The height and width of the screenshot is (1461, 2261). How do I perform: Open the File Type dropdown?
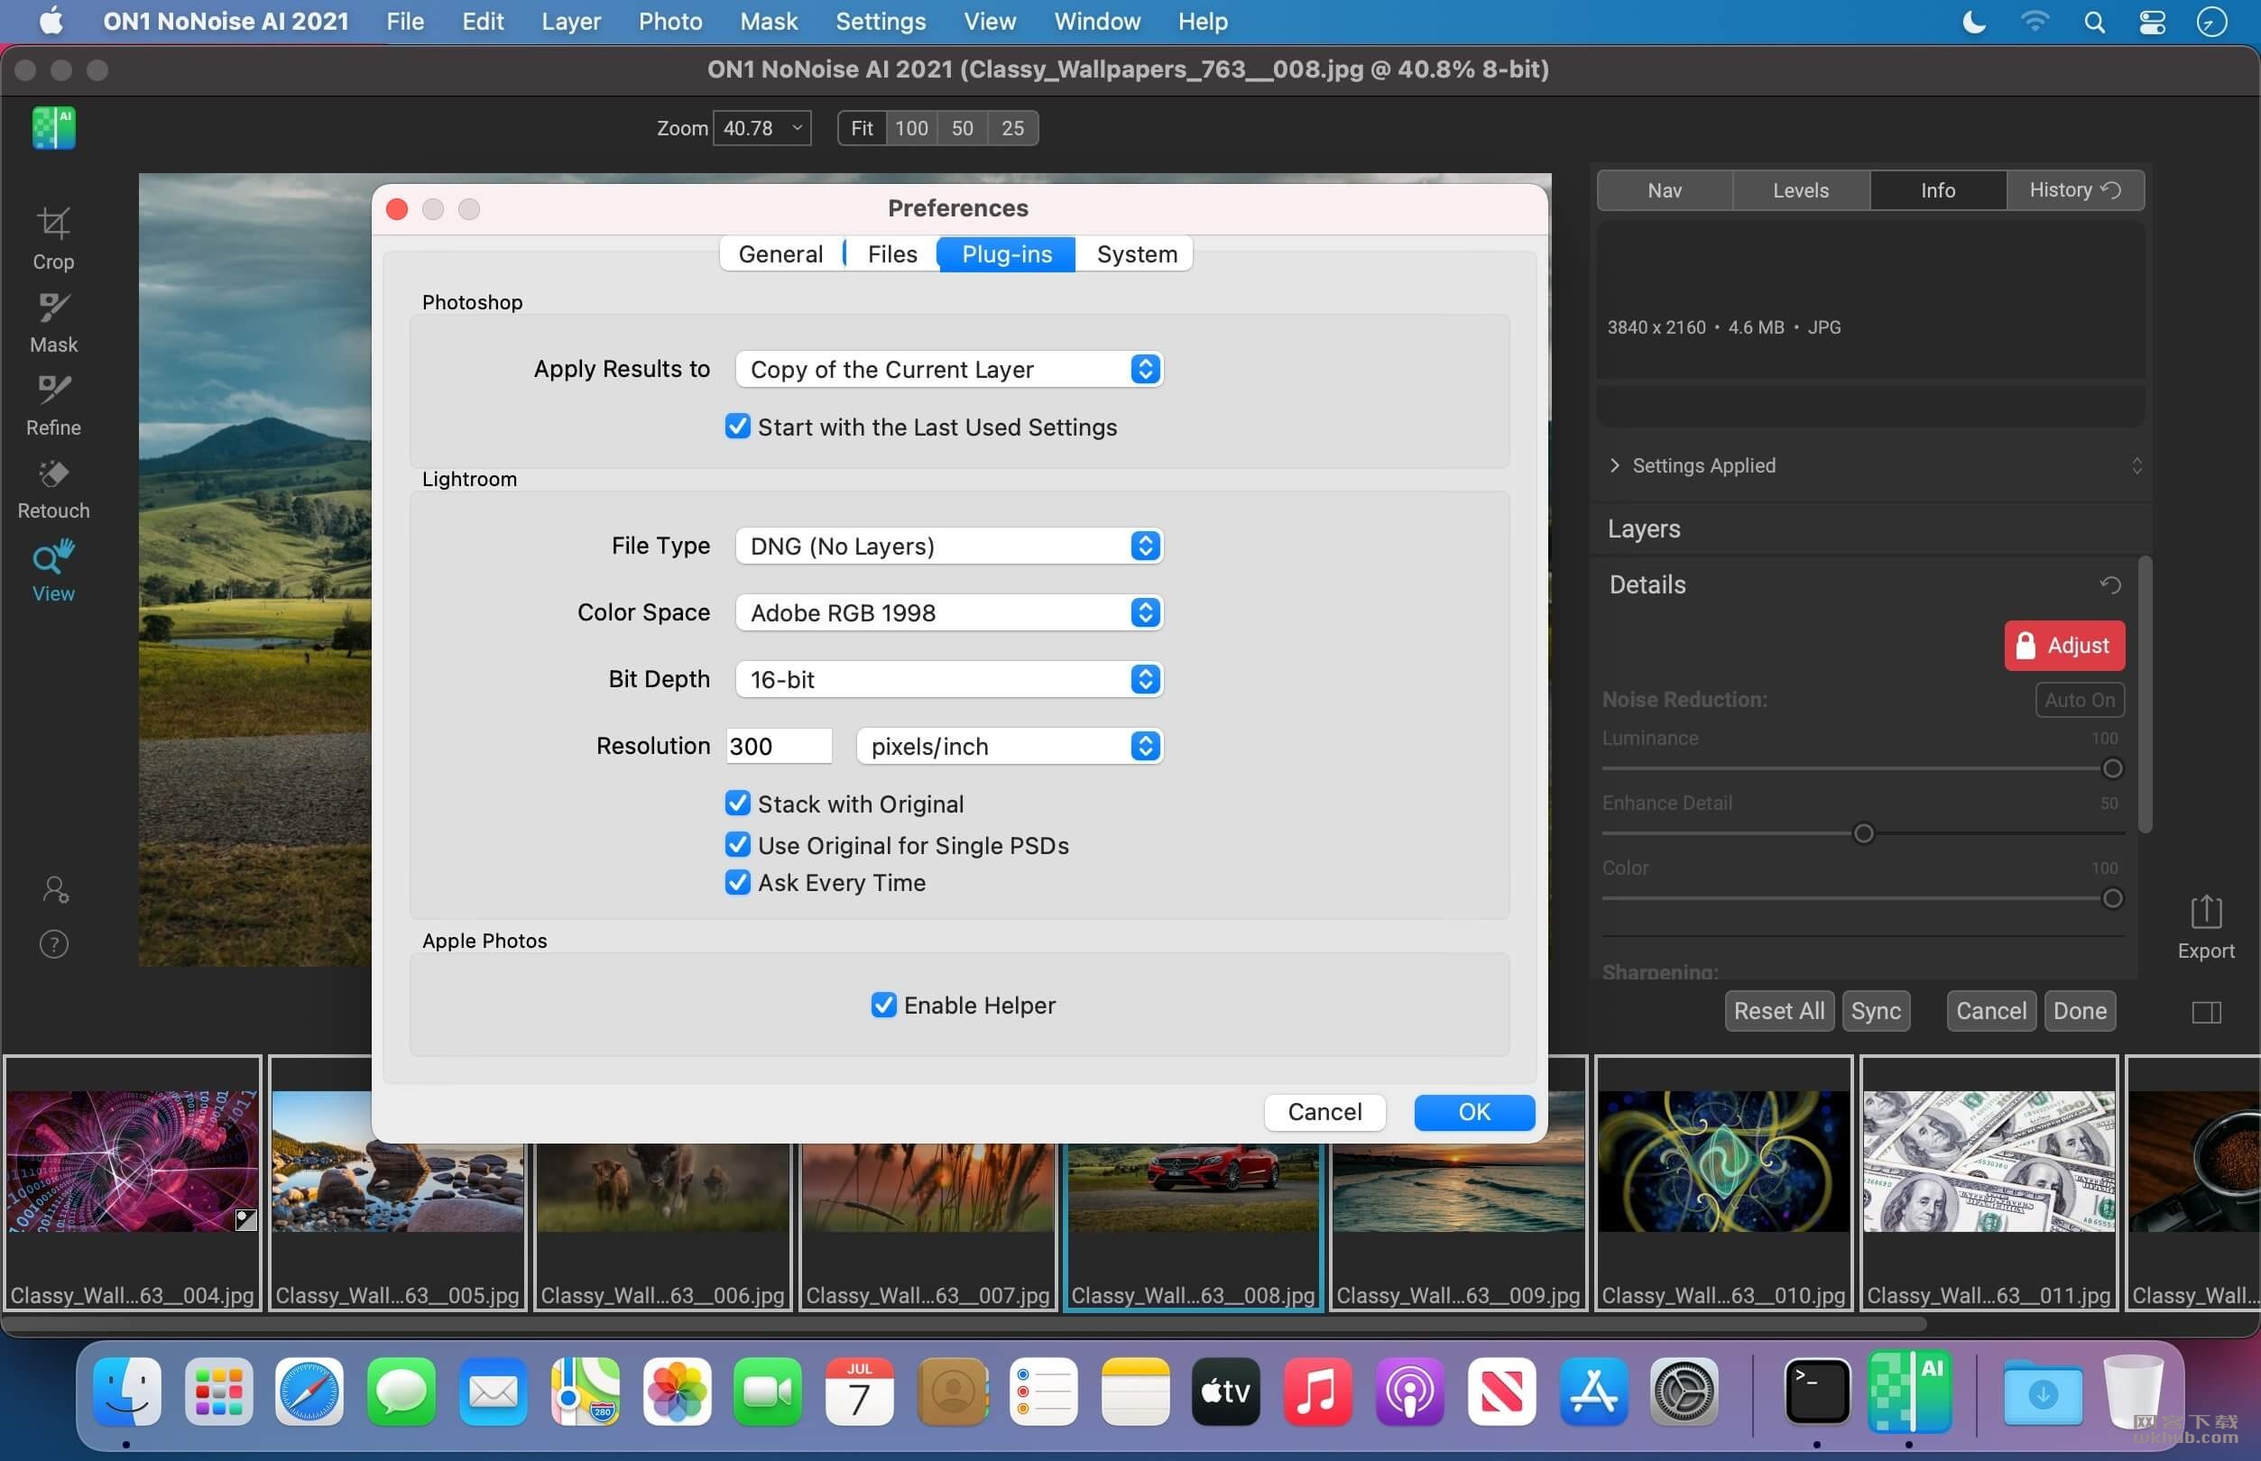tap(948, 546)
